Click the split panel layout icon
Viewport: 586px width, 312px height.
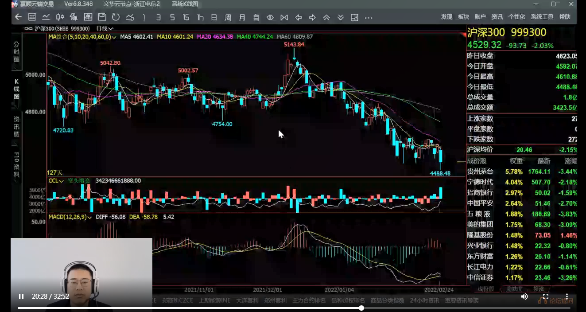coord(354,17)
